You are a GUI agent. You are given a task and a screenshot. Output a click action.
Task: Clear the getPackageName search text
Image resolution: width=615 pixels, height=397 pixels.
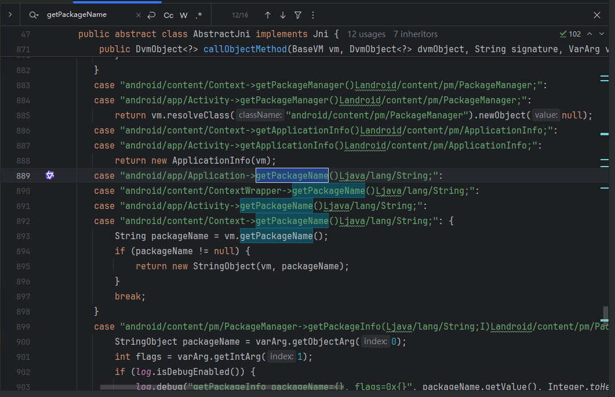(138, 15)
